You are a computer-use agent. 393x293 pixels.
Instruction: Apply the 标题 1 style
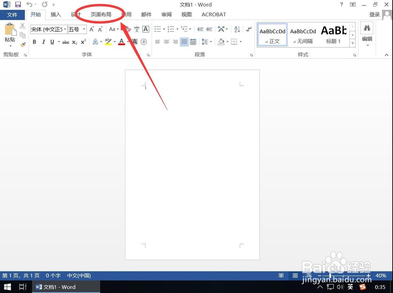333,34
